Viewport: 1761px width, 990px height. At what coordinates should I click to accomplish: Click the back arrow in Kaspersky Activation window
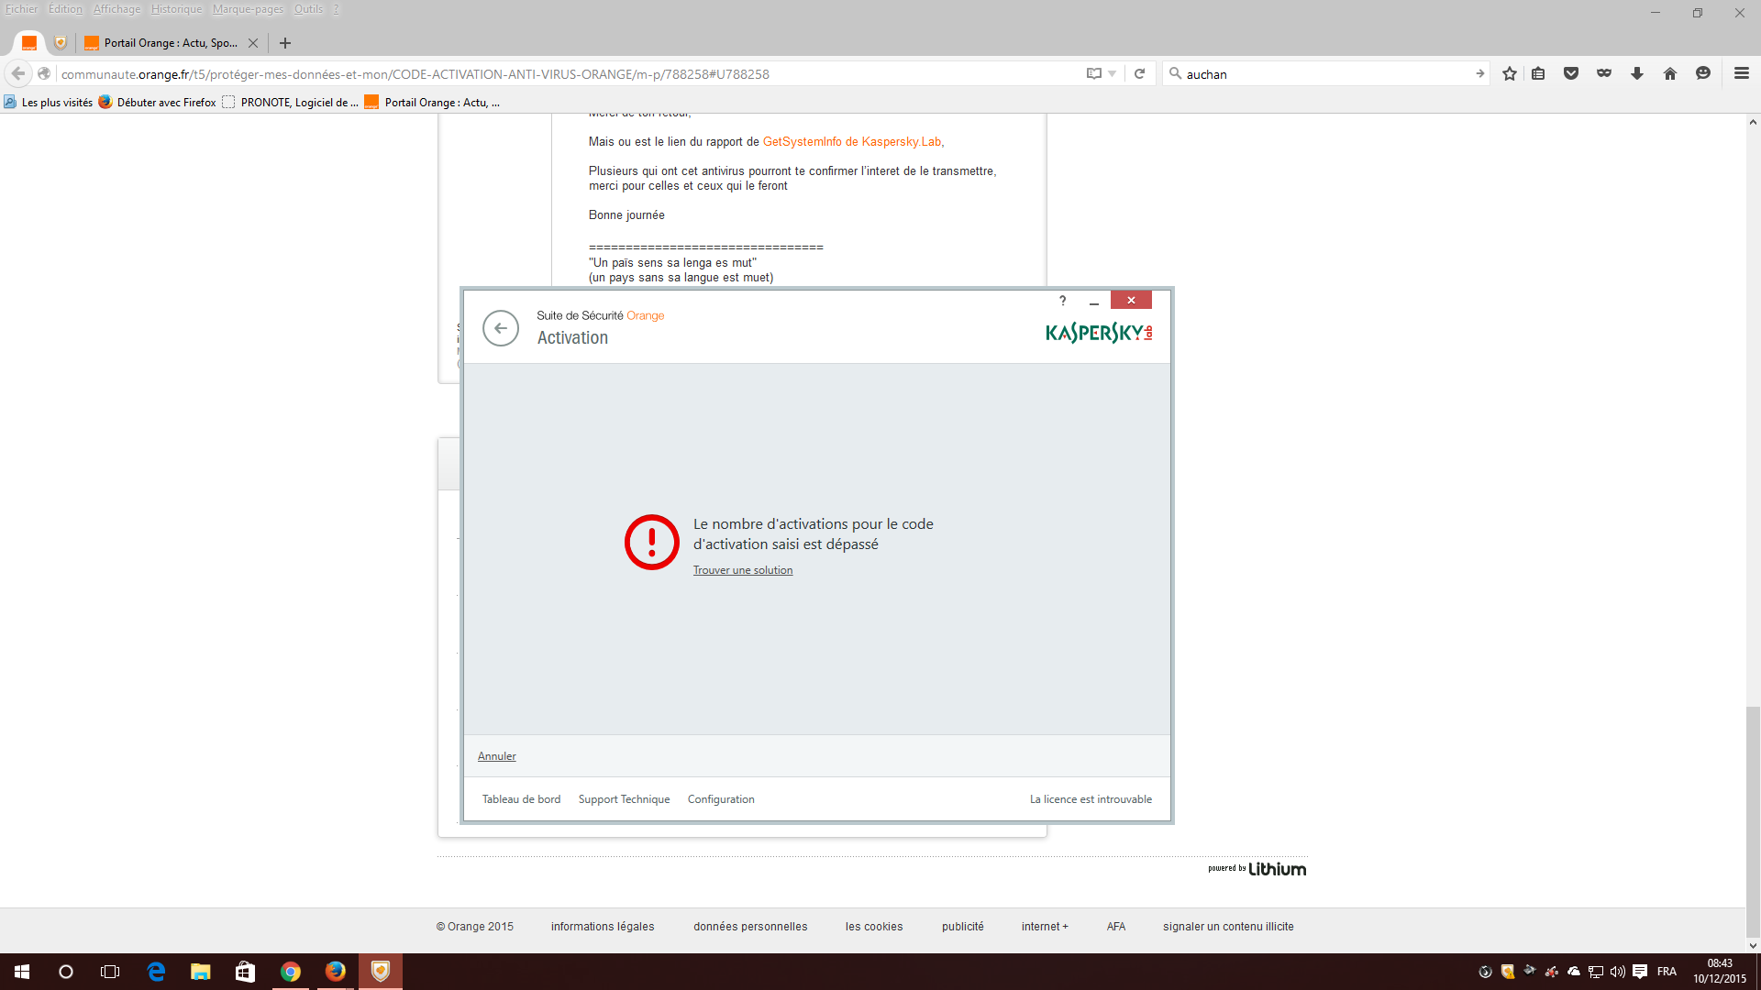[x=501, y=328]
